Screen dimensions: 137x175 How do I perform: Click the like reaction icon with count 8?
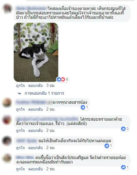(x=59, y=79)
